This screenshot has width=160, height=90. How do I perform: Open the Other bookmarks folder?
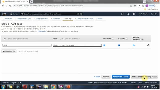[x=151, y=9]
